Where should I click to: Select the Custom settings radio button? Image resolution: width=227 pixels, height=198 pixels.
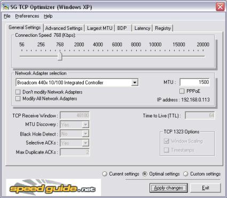point(186,174)
